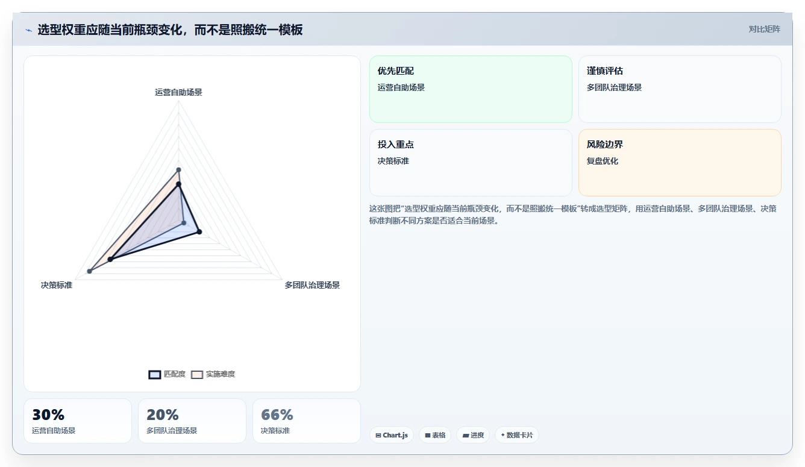The image size is (805, 467).
Task: Select the 数据卡片 tag chip
Action: pyautogui.click(x=517, y=435)
